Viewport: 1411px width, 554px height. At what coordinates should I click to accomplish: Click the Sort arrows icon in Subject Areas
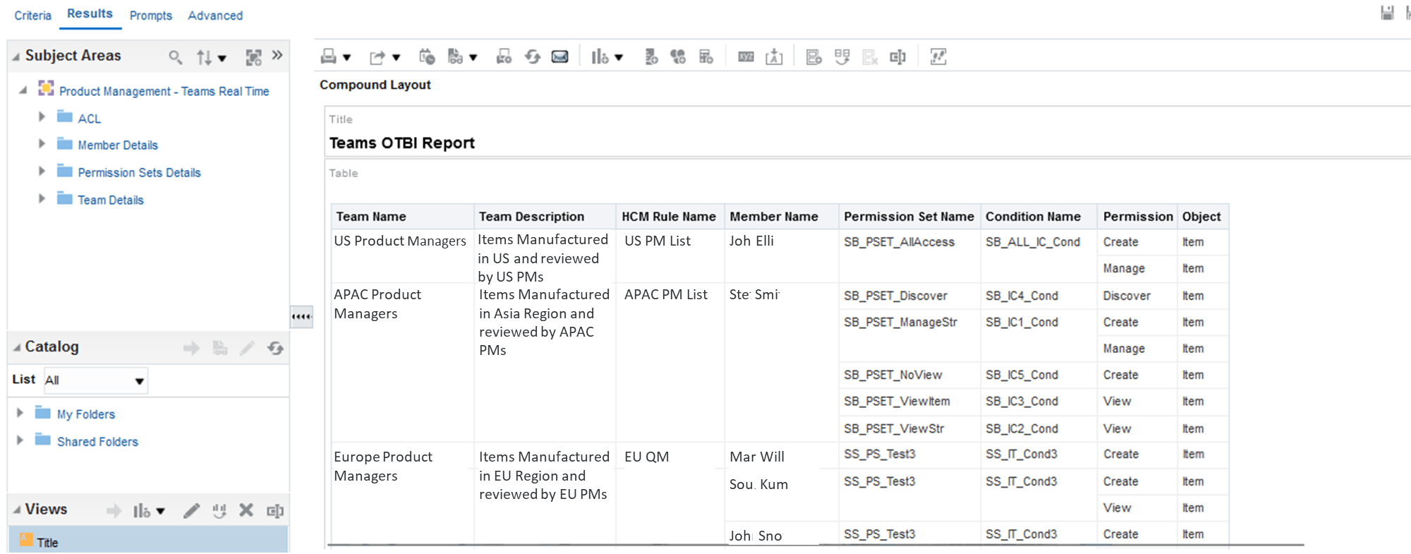pyautogui.click(x=205, y=57)
